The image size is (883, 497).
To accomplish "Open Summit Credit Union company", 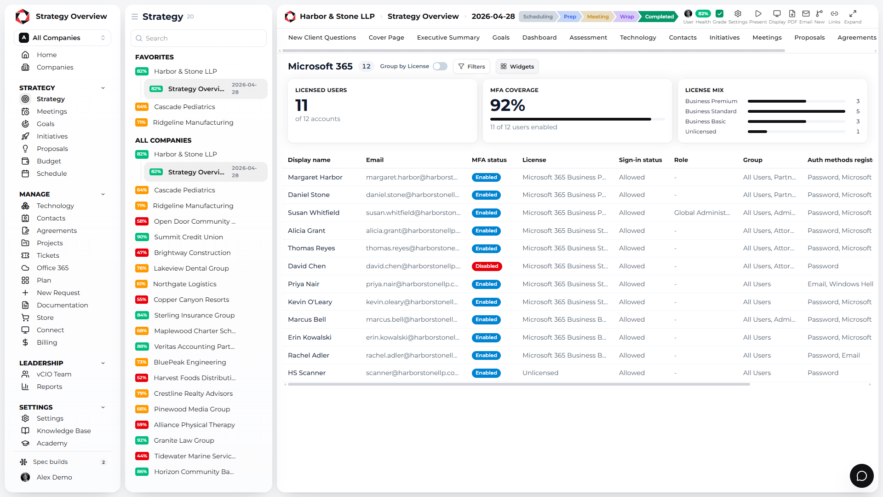I will [x=188, y=237].
